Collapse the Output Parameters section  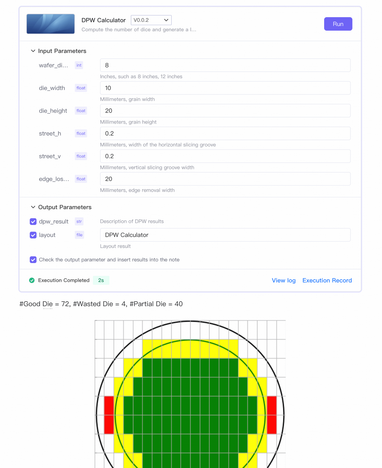33,207
